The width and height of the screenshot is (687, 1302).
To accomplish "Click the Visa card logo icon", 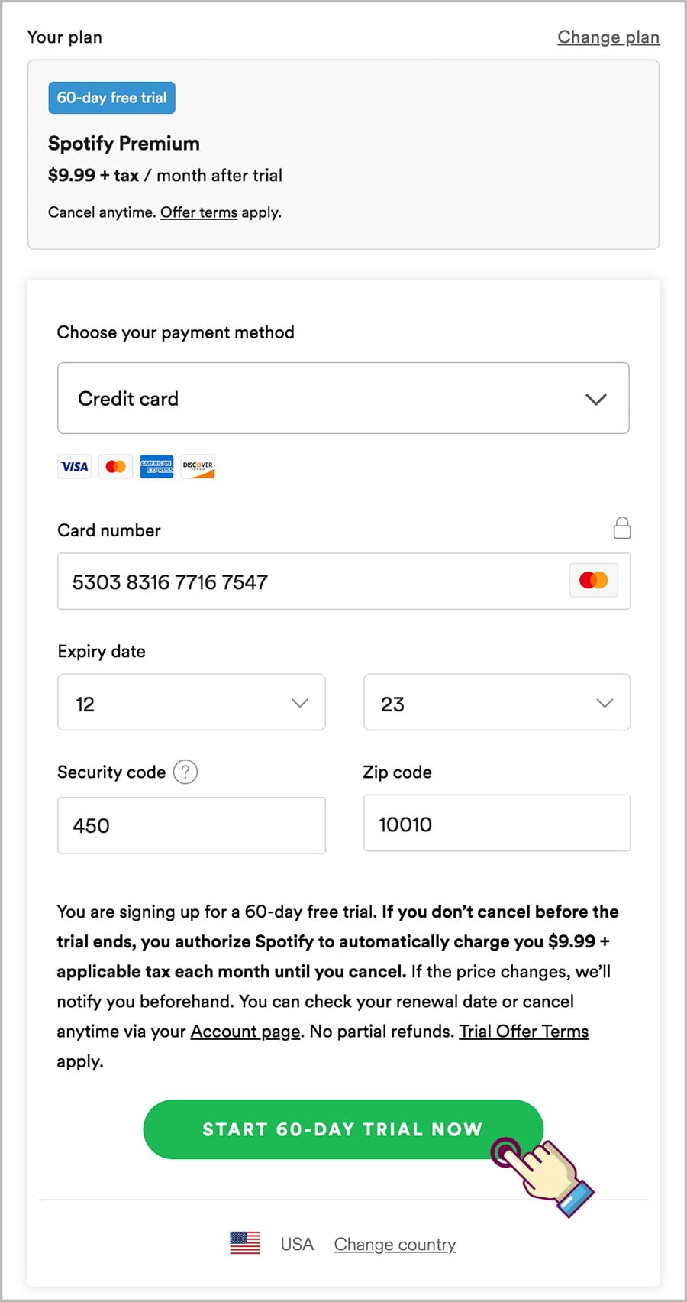I will click(75, 466).
